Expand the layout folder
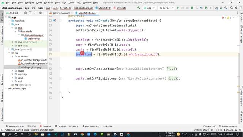 12,71
